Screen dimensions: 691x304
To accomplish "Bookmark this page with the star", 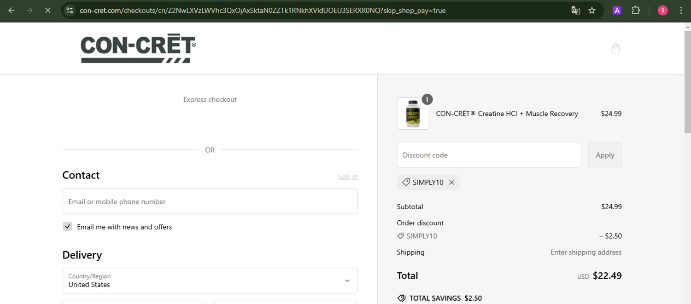I will click(x=592, y=10).
